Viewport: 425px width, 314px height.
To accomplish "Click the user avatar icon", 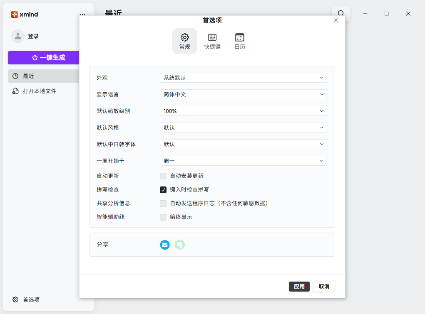I will [18, 36].
